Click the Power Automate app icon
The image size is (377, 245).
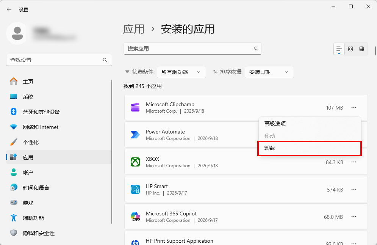tap(135, 135)
